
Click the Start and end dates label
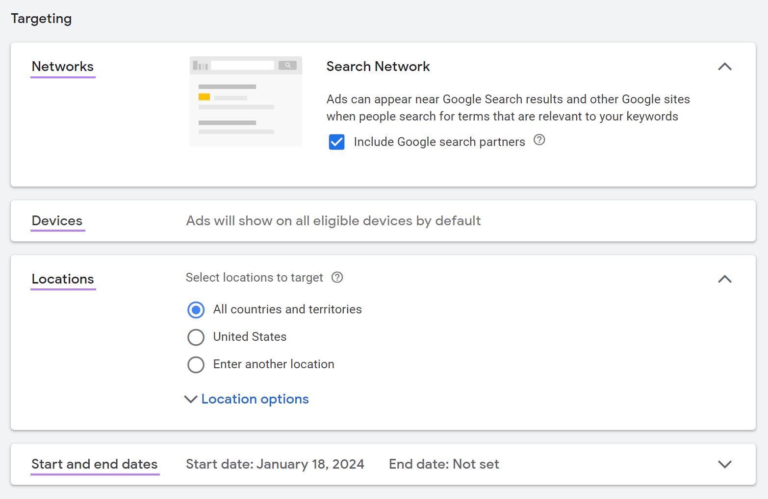point(95,464)
